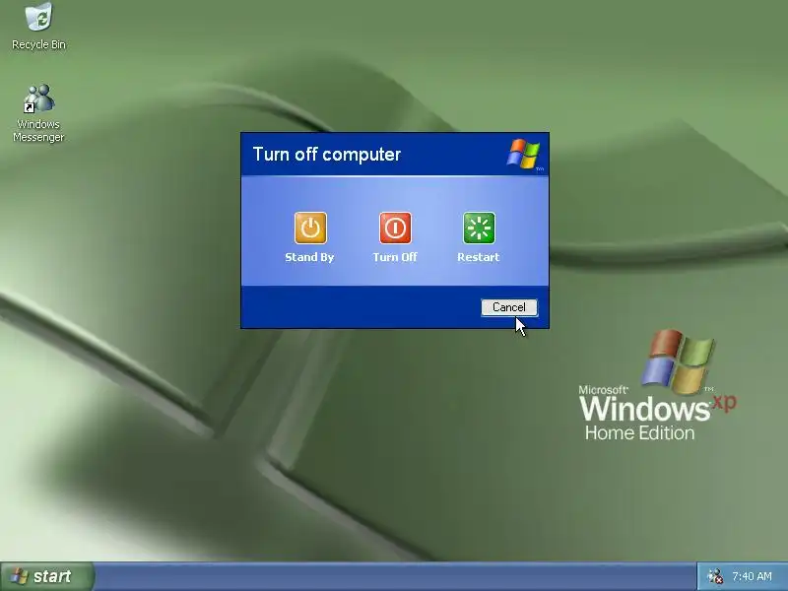The width and height of the screenshot is (788, 591).
Task: Click the "Restart" label text
Action: click(x=479, y=257)
